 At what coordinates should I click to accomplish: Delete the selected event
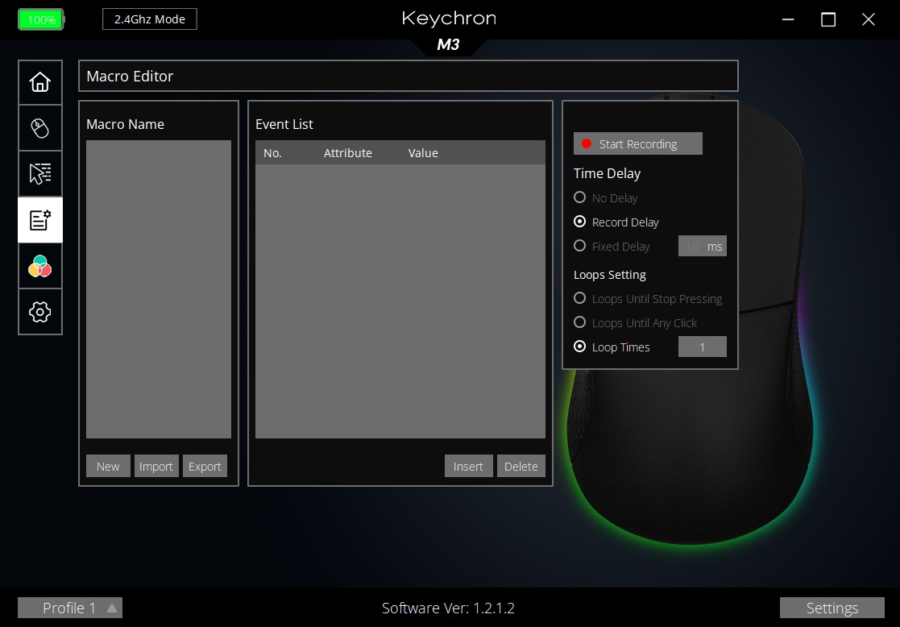coord(521,467)
